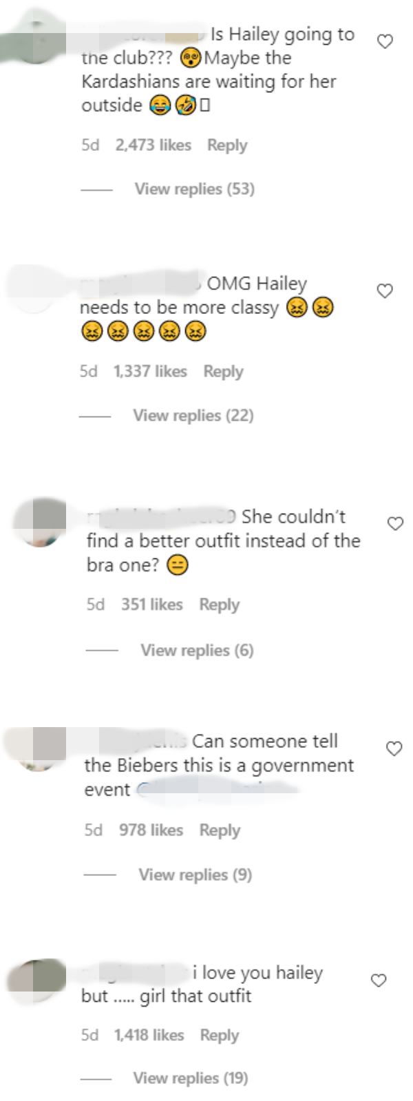Expand View replies (19)
This screenshot has height=1101, width=413.
[191, 1078]
